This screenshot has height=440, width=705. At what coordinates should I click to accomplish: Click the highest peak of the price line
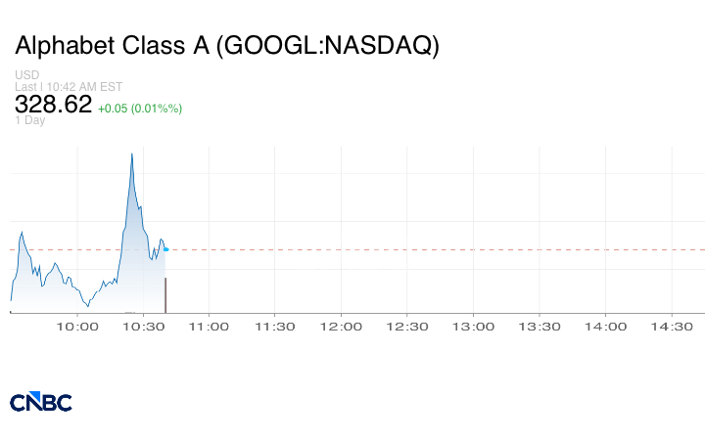click(x=131, y=154)
